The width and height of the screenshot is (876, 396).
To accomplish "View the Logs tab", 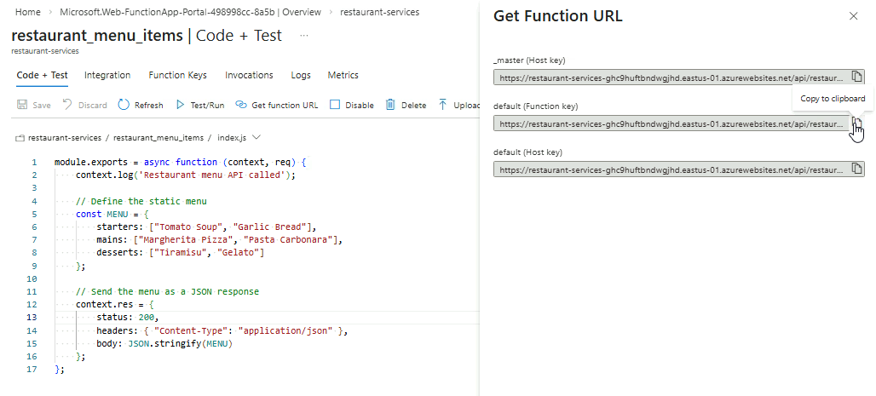I will tap(301, 75).
